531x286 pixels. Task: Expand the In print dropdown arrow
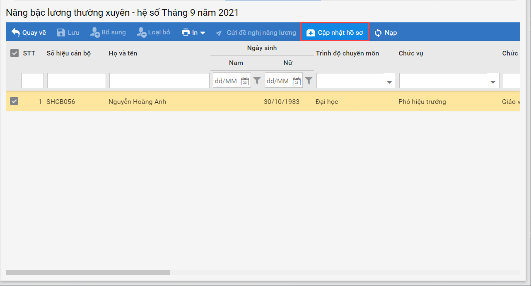click(203, 33)
